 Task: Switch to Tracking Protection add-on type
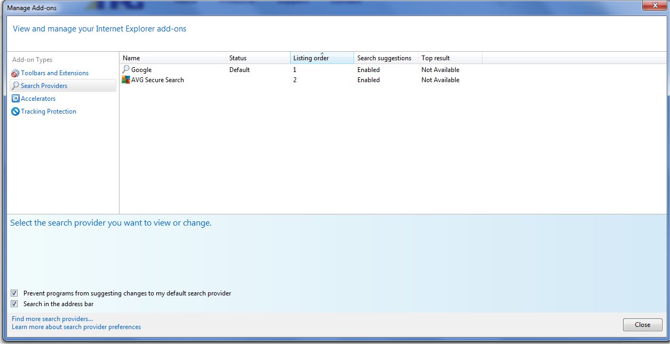click(49, 111)
